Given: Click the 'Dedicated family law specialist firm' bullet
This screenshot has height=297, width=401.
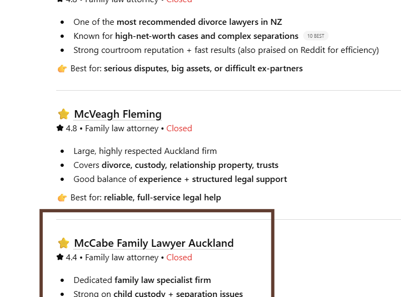Looking at the screenshot, I should (142, 280).
